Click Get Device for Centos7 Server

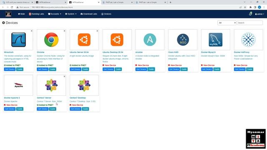[x=43, y=109]
